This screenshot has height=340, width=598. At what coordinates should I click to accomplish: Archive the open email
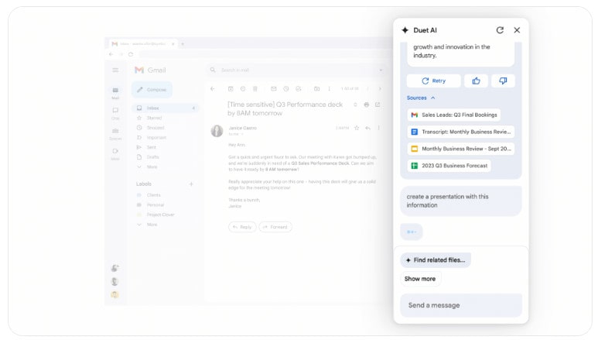pos(231,89)
